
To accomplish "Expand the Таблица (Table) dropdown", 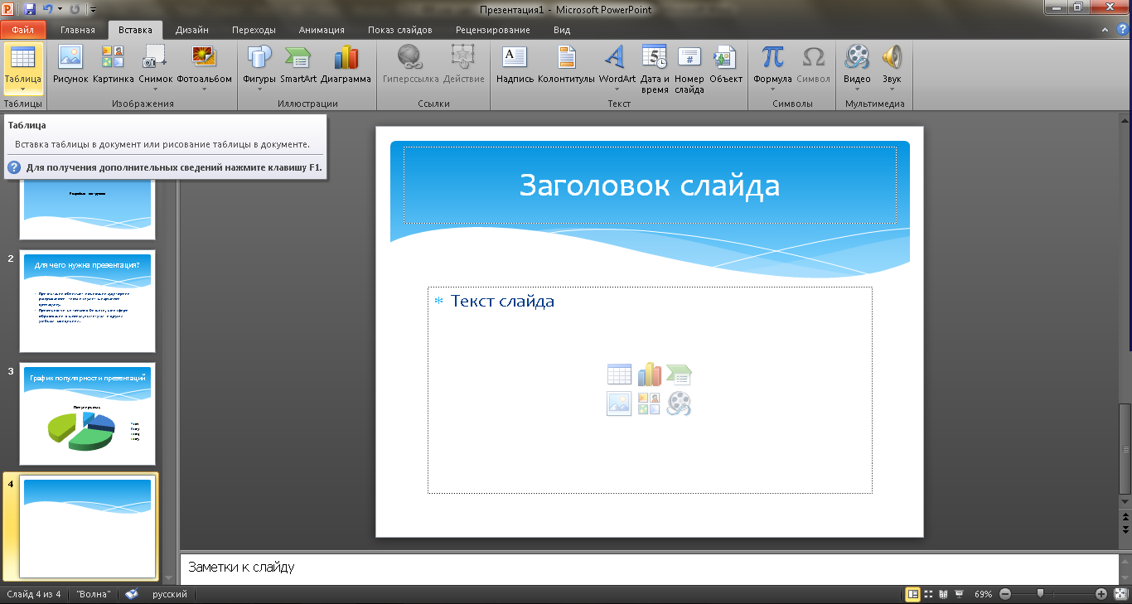I will point(22,89).
